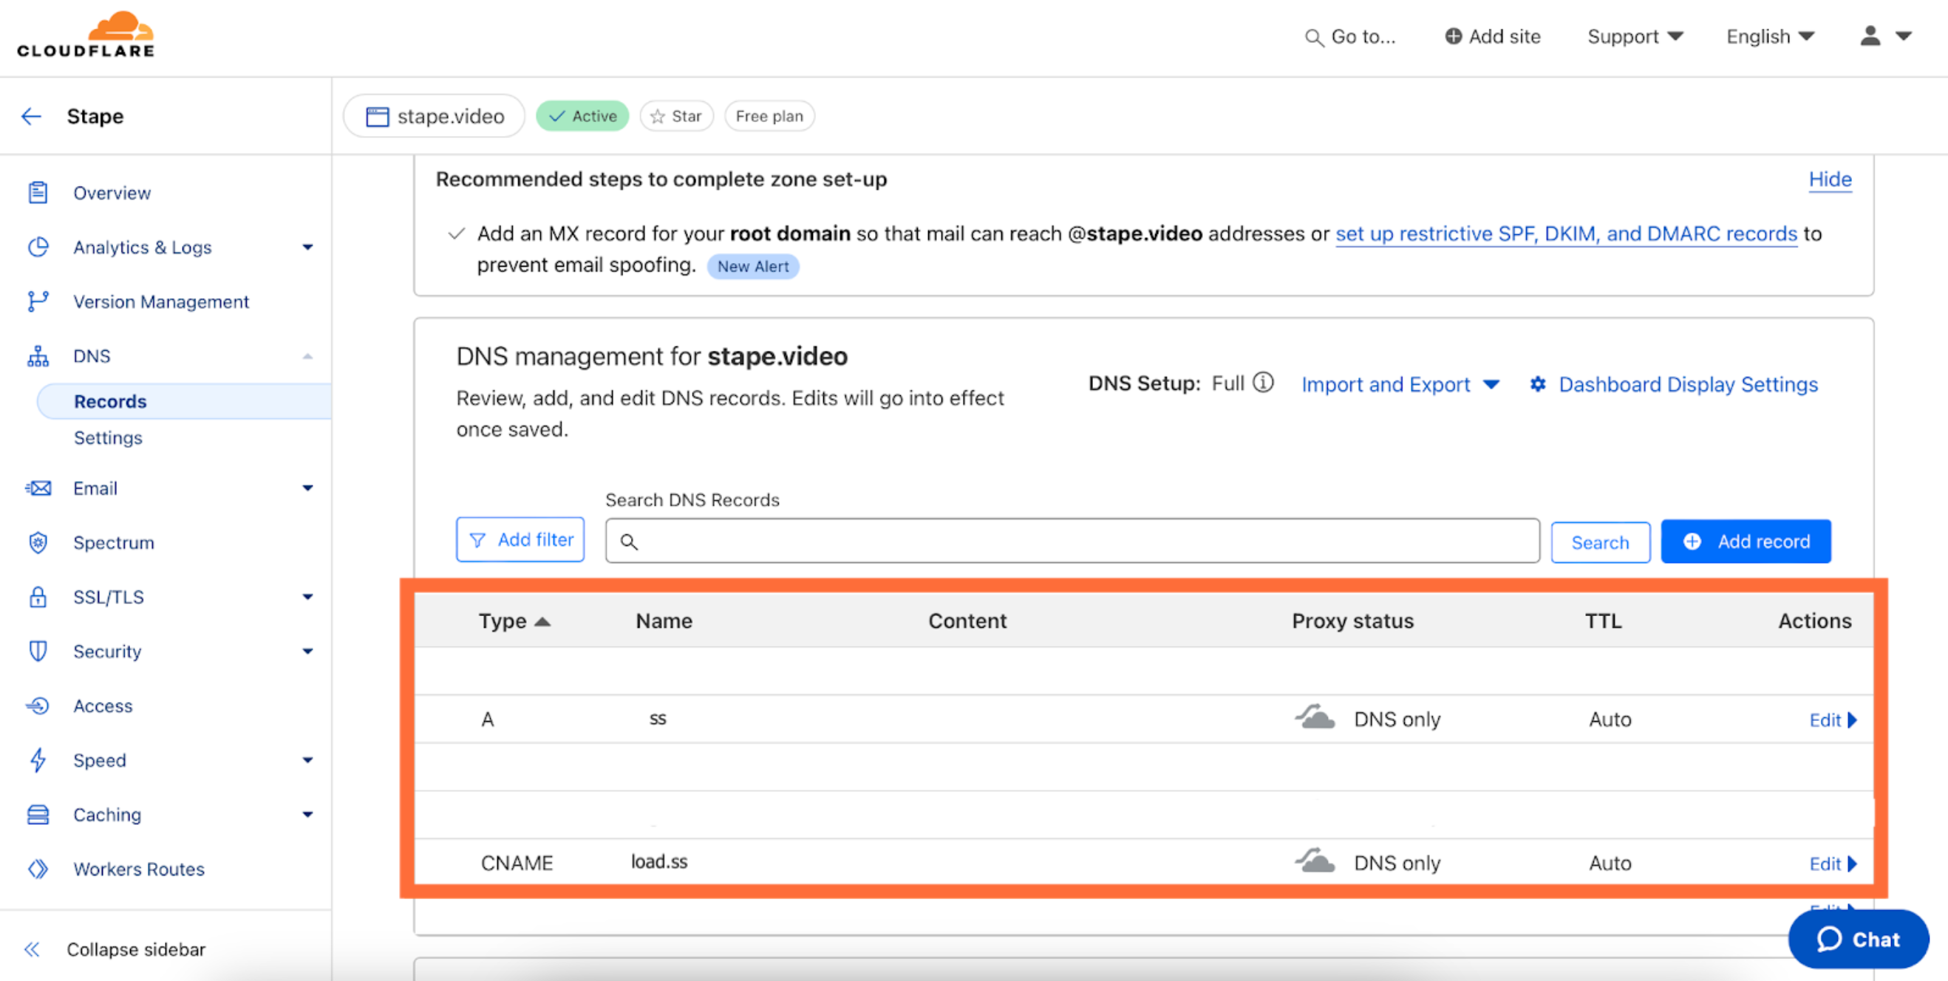Click the Spectrum shield icon

point(38,542)
